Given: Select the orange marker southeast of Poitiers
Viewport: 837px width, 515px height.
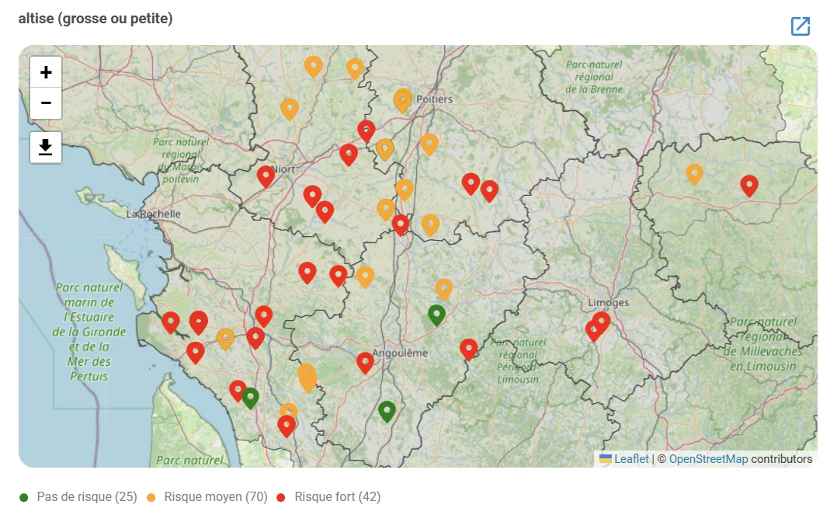Looking at the screenshot, I should 429,144.
